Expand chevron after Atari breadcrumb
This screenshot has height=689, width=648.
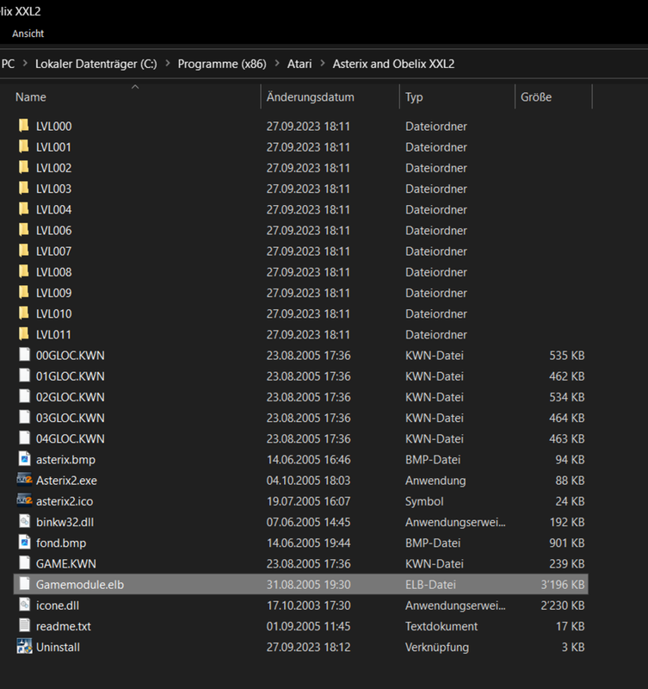323,64
